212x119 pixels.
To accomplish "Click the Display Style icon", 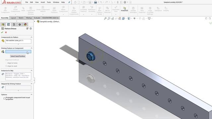I will point(129,19).
